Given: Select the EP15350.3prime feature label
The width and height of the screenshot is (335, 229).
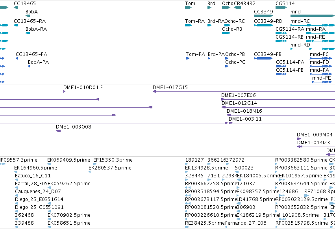Looking at the screenshot, I should click(113, 160).
